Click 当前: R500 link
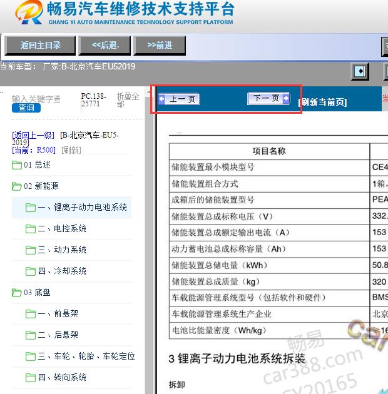Screen dimensions: 388x394 [x=34, y=150]
